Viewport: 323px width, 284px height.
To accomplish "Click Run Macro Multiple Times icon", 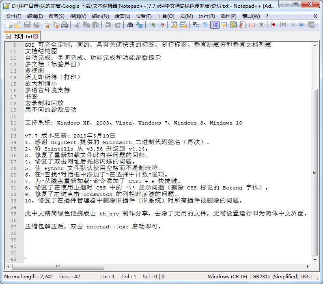I will click(302, 25).
